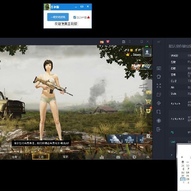Open the shopping cart store icon in game
191x191 pixels.
pos(148,101)
